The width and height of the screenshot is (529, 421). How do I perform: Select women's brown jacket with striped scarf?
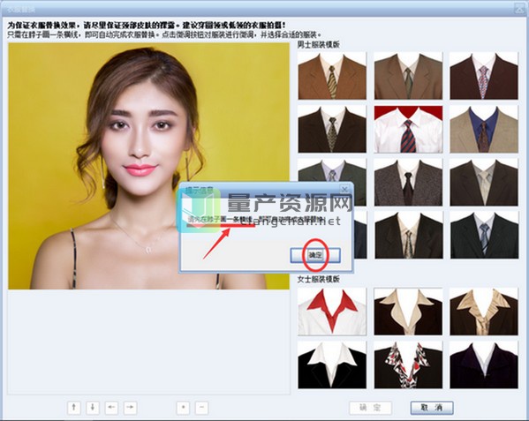(x=484, y=312)
